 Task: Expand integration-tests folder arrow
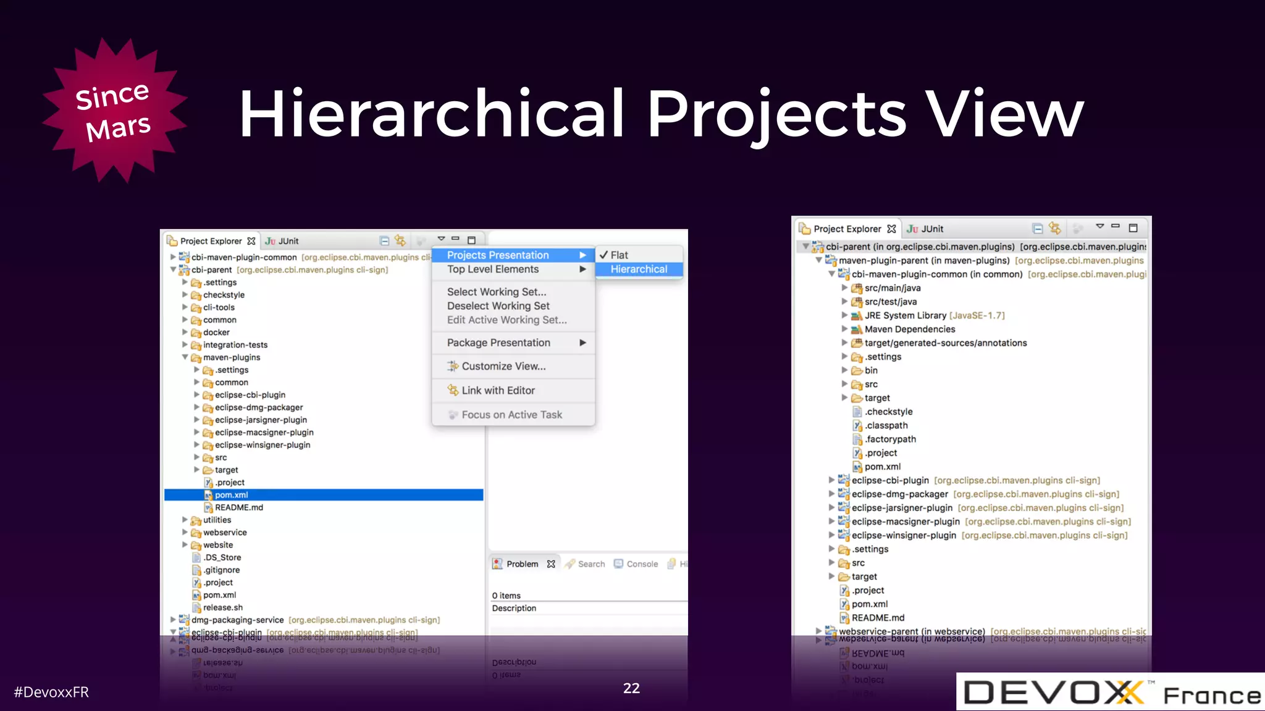(x=185, y=345)
